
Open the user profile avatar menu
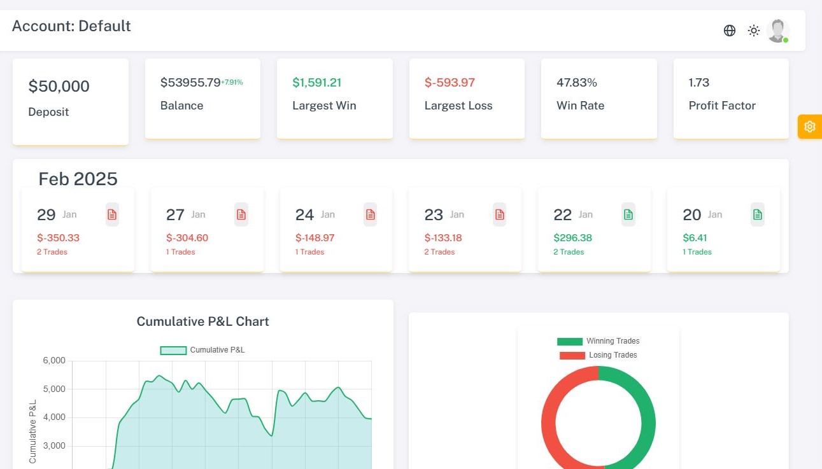777,31
